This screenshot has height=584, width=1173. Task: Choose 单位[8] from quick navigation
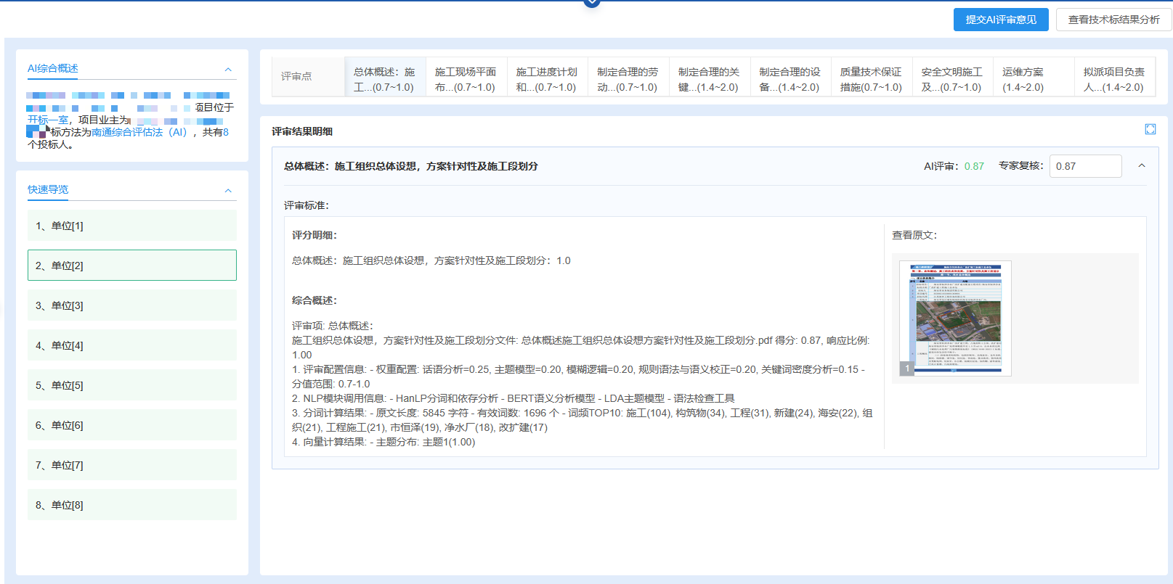click(x=131, y=505)
